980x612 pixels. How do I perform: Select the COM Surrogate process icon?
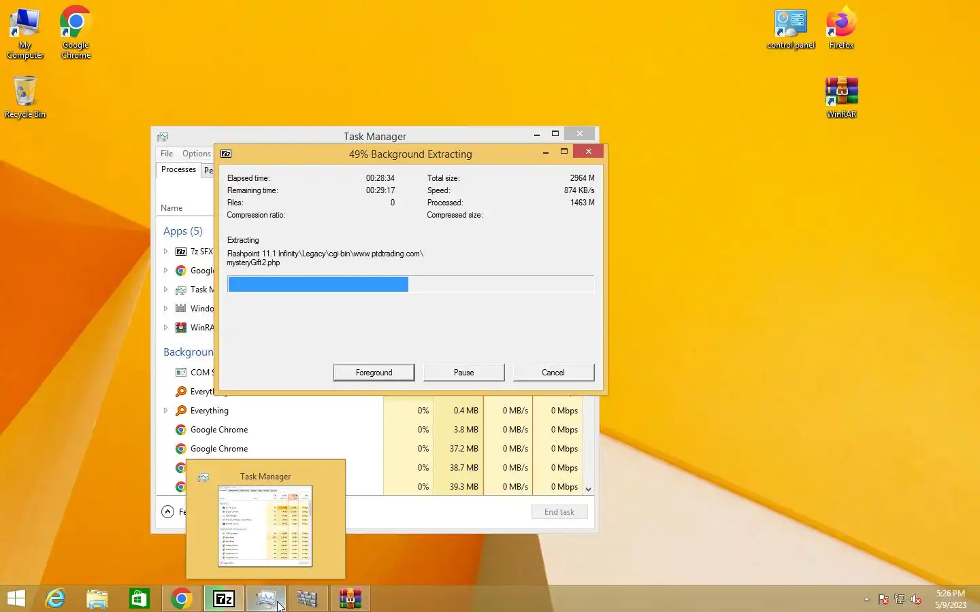click(181, 373)
